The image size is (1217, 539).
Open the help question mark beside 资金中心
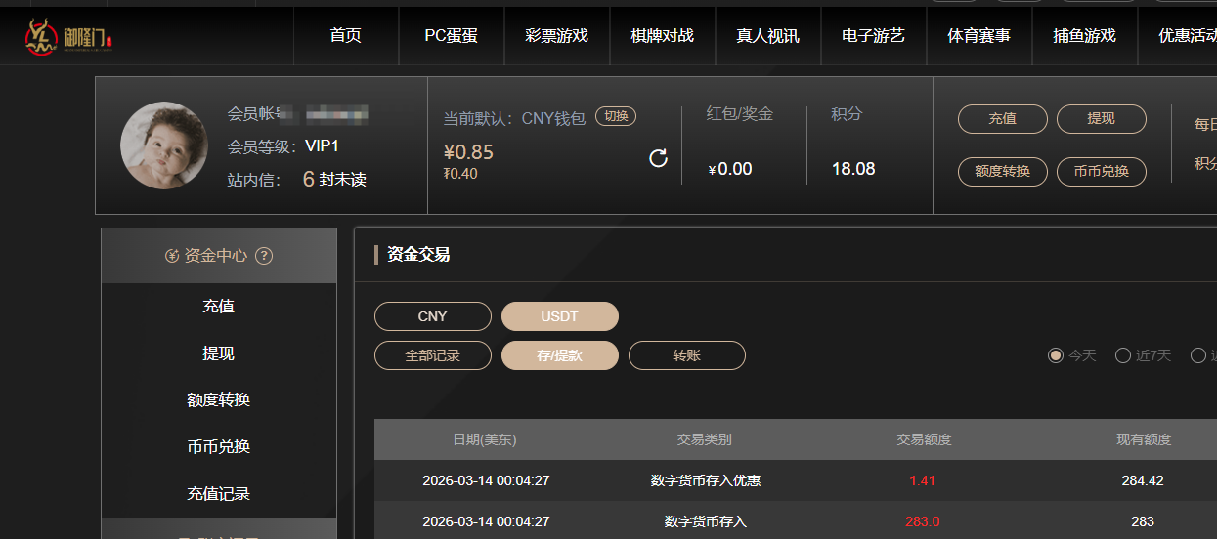[263, 256]
